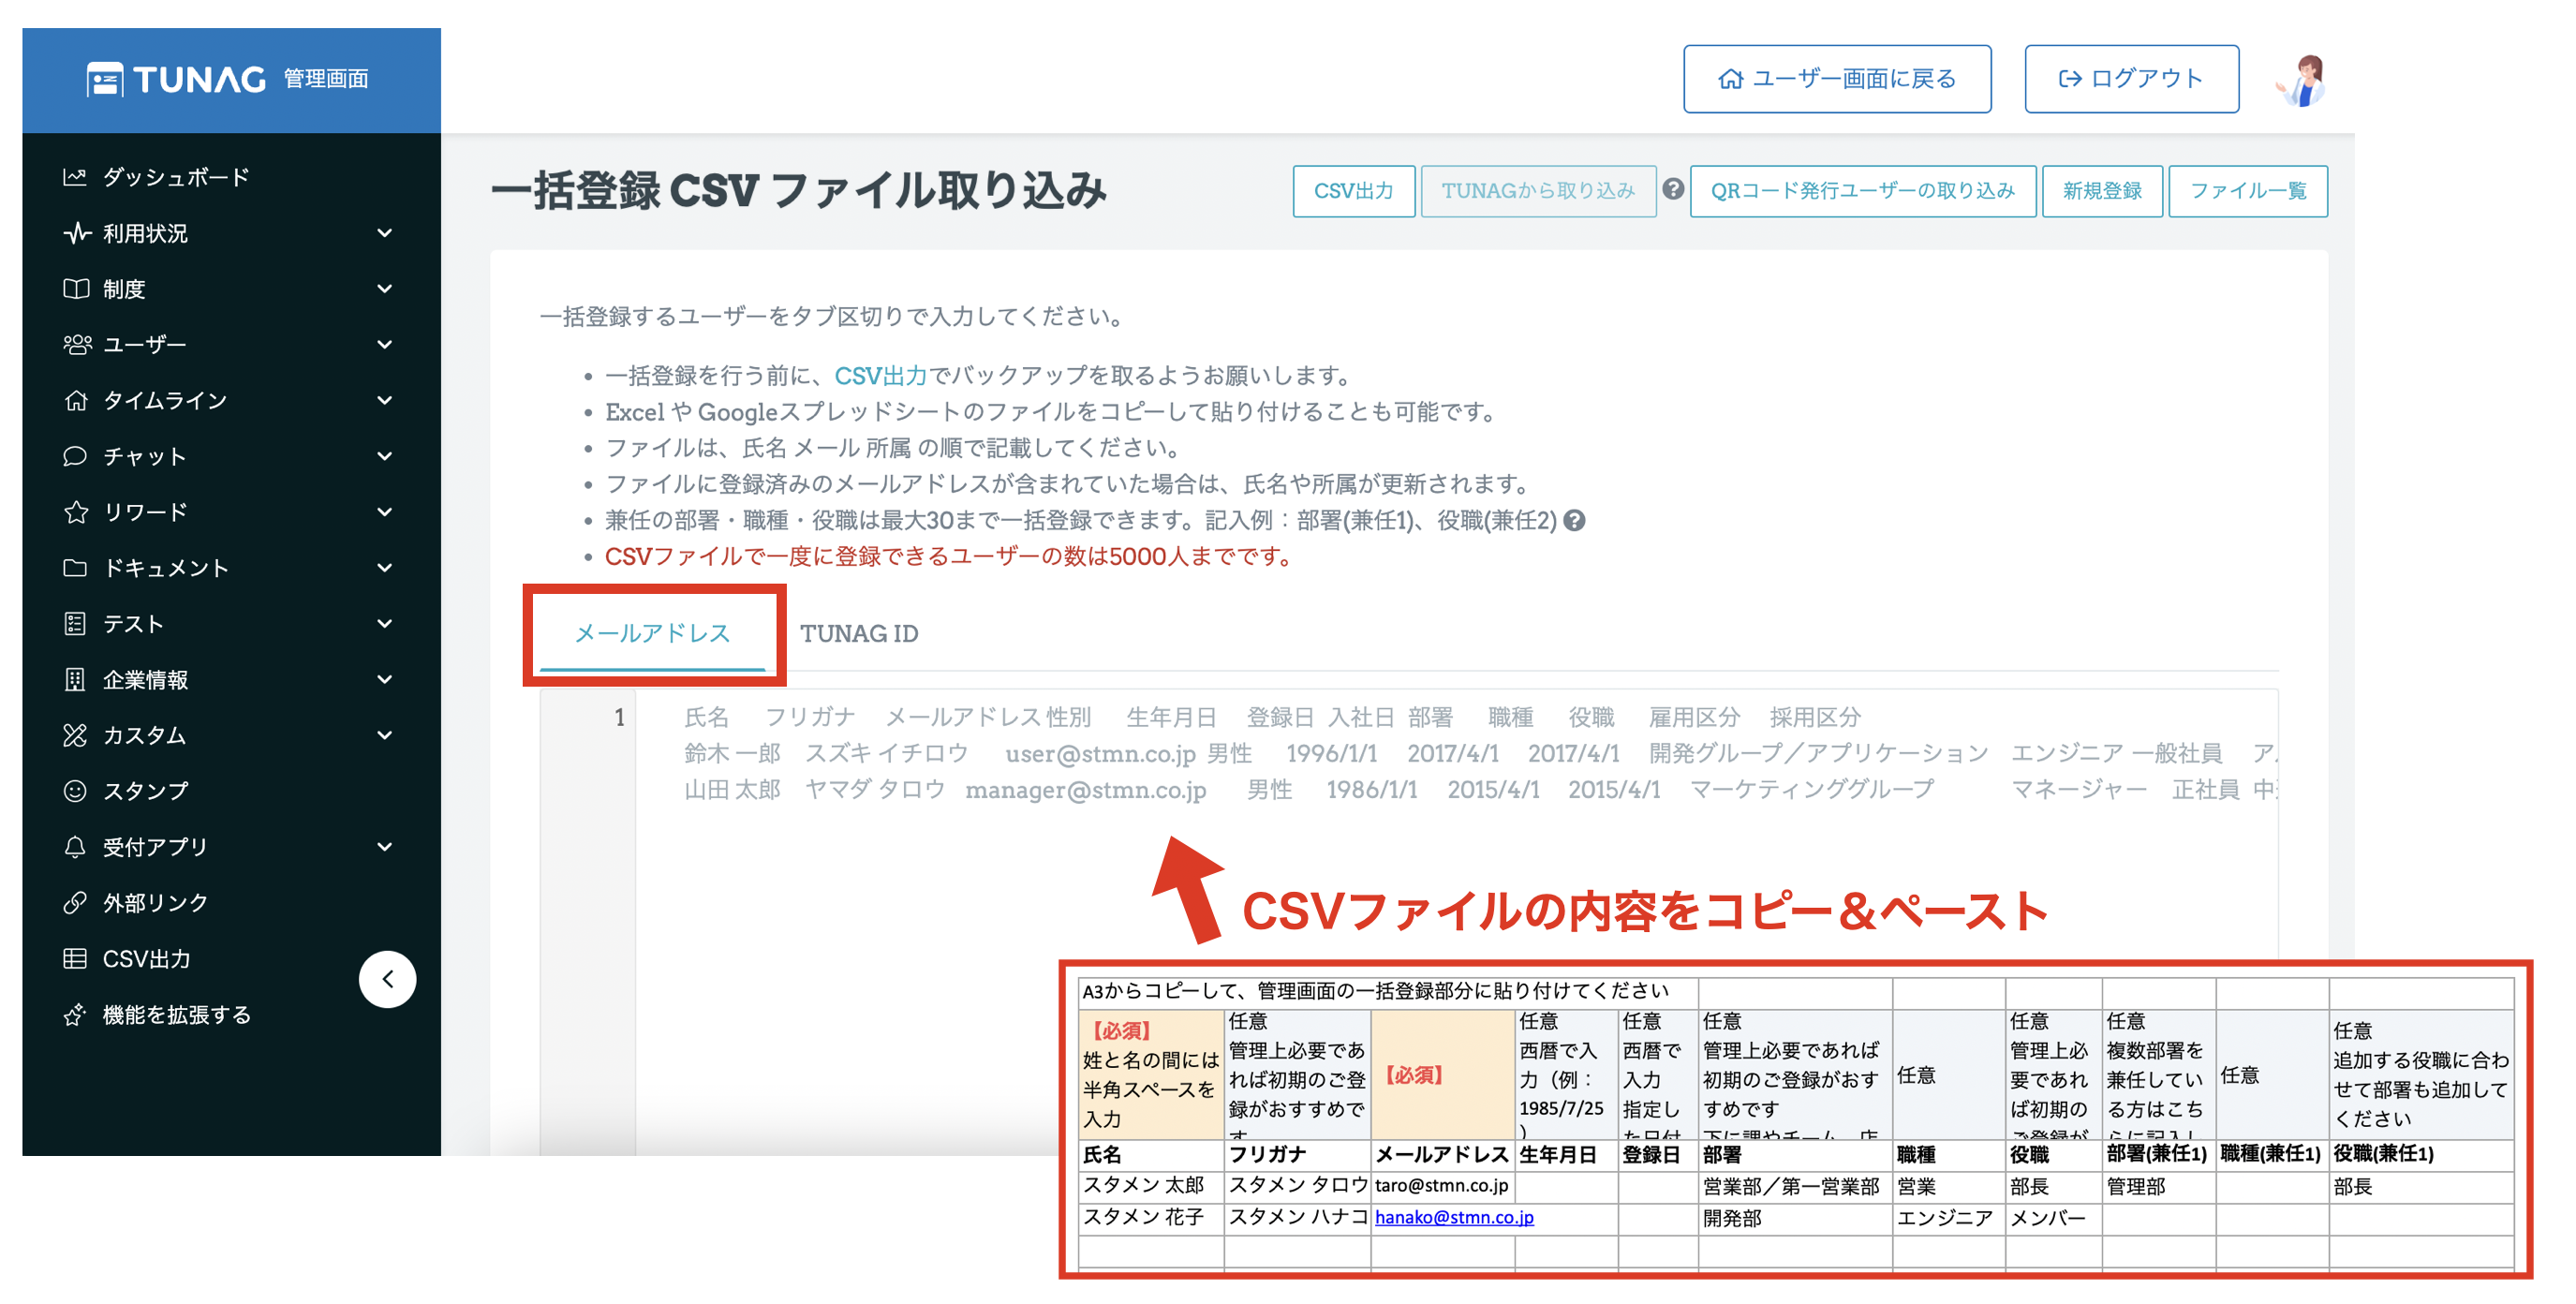Expand the チャット menu chevron
Viewport: 2576px width, 1304px height.
(x=384, y=456)
